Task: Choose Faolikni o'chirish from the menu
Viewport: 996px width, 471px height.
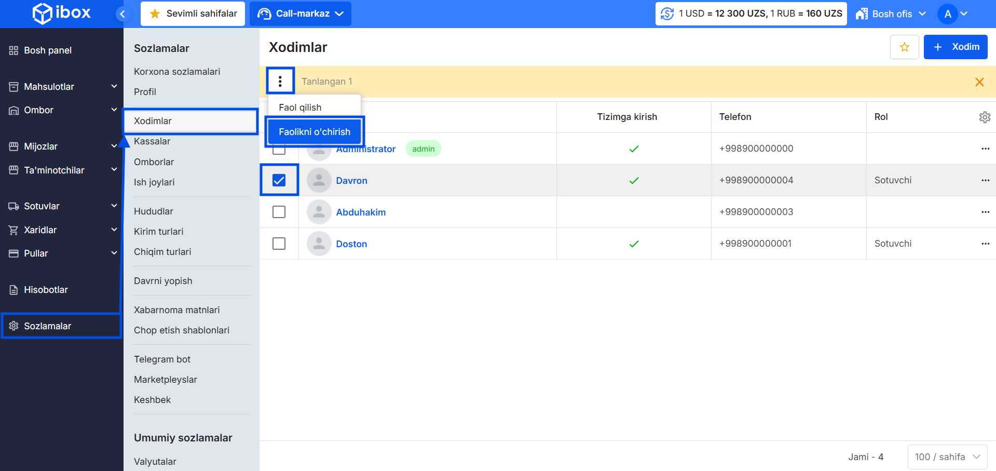Action: pos(315,132)
